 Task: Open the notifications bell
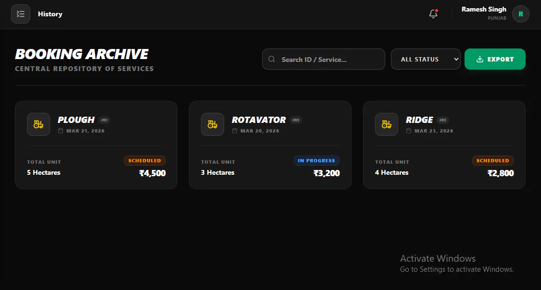point(433,14)
